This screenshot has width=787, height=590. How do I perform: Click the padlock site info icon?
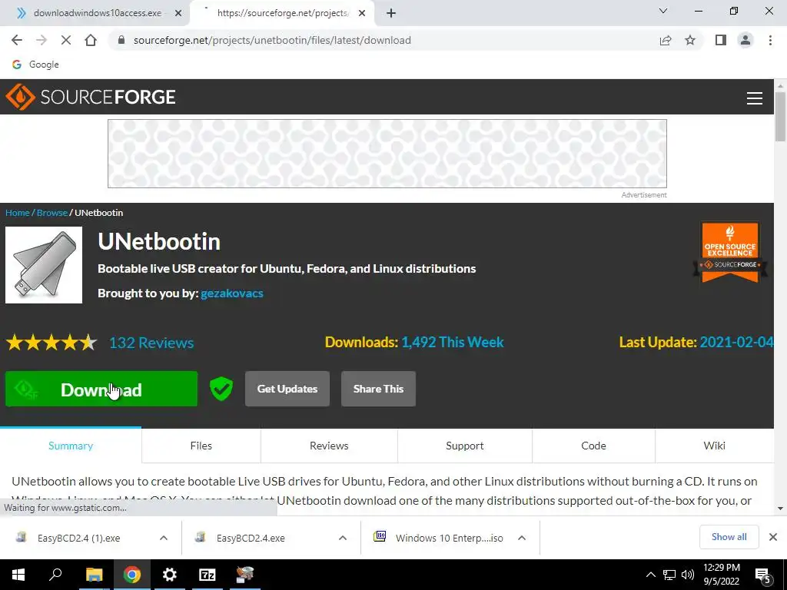pyautogui.click(x=121, y=40)
